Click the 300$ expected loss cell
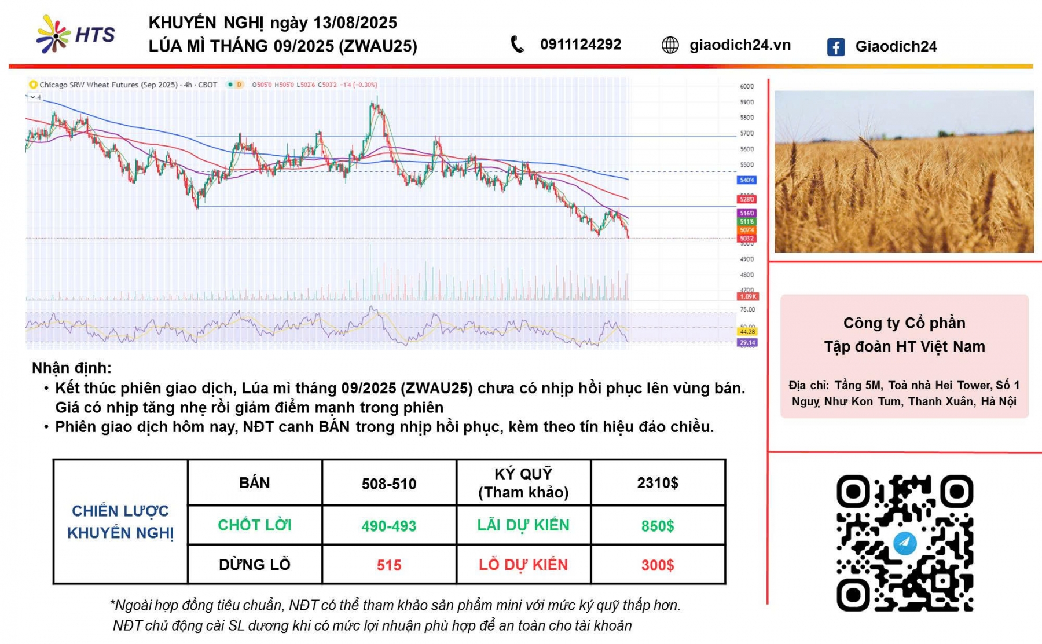Screen dimensions: 1042x644 pyautogui.click(x=658, y=565)
